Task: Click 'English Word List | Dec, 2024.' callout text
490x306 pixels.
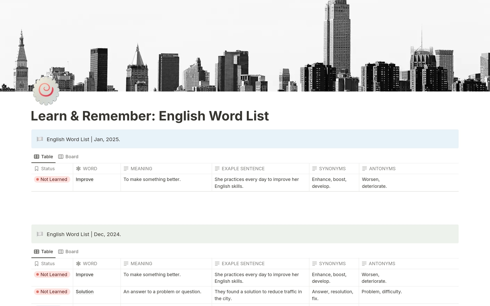Action: tap(84, 234)
